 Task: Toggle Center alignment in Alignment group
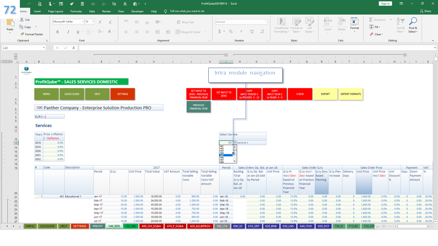coord(137,32)
